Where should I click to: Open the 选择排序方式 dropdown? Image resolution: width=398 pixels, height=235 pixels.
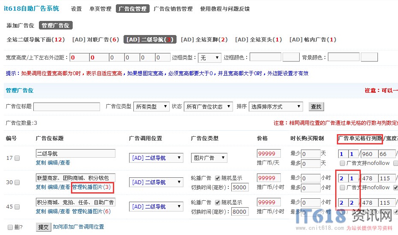[x=276, y=106]
